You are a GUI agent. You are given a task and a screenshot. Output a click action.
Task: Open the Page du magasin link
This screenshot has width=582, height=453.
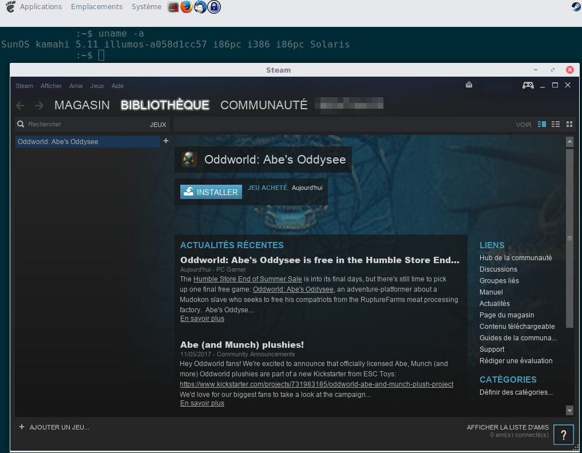pyautogui.click(x=506, y=315)
